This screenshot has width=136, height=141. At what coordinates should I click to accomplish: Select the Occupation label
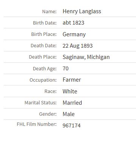click(43, 80)
